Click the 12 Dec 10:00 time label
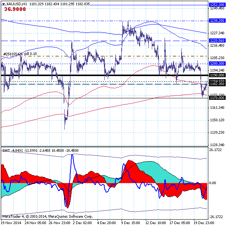The height and width of the screenshot is (226, 226). tap(156, 223)
